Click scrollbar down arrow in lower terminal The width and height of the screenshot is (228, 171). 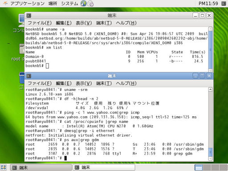click(210, 159)
